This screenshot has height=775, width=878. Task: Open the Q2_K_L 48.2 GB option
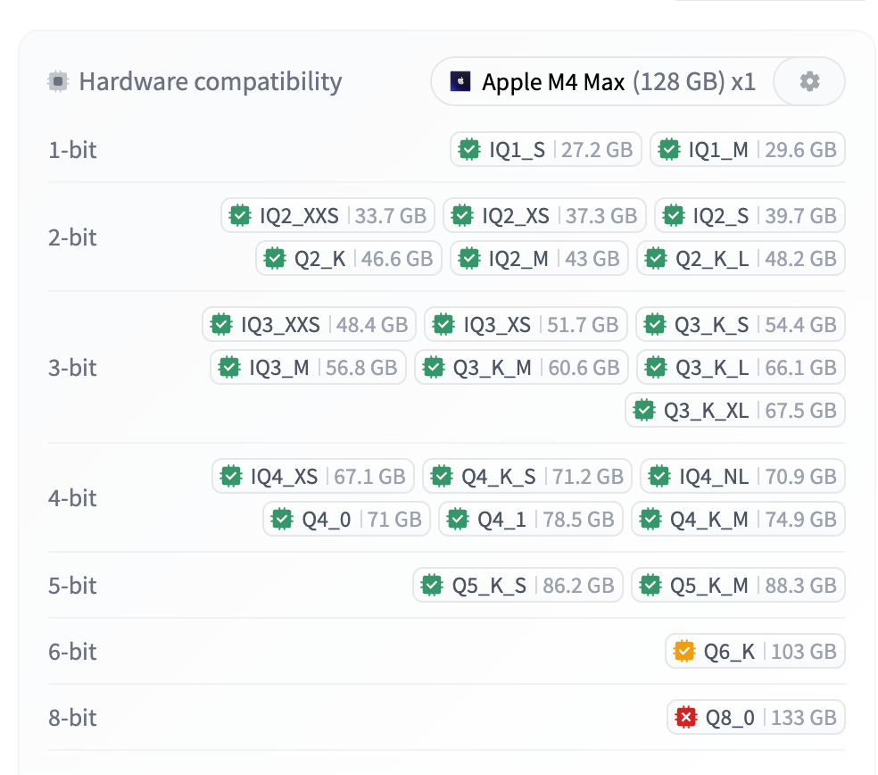click(741, 258)
